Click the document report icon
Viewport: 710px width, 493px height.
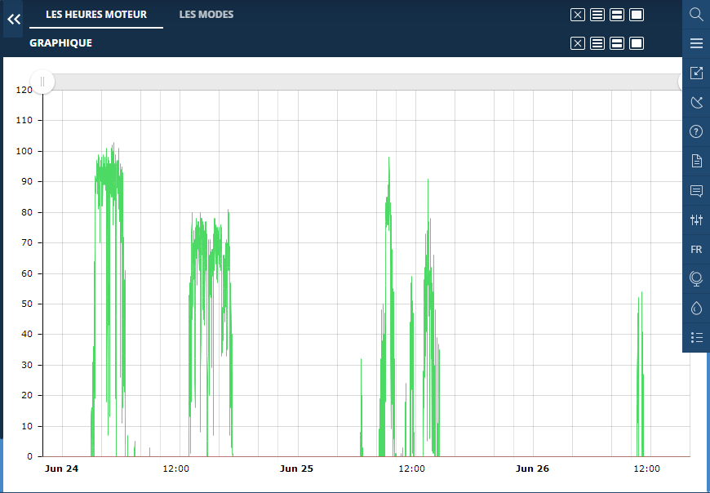696,161
